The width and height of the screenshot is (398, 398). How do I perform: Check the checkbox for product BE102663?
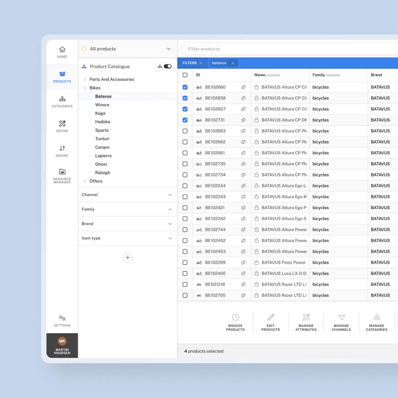(x=185, y=131)
